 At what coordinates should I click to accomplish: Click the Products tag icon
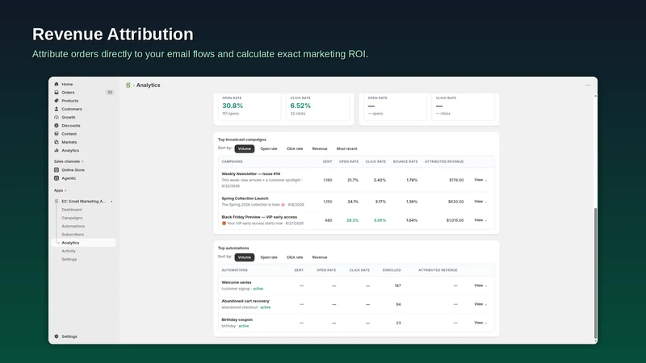click(x=57, y=100)
